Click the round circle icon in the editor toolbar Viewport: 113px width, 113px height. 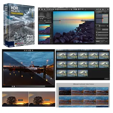79,9
